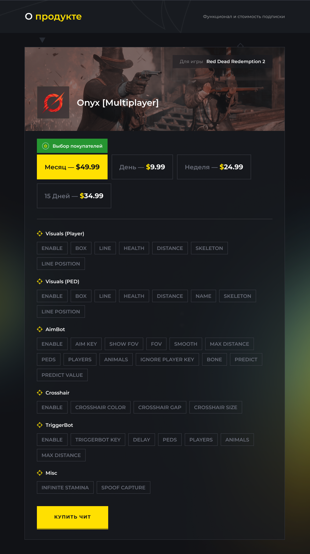This screenshot has height=554, width=310.
Task: Click LINE tag under Visuals (PED)
Action: (x=105, y=296)
